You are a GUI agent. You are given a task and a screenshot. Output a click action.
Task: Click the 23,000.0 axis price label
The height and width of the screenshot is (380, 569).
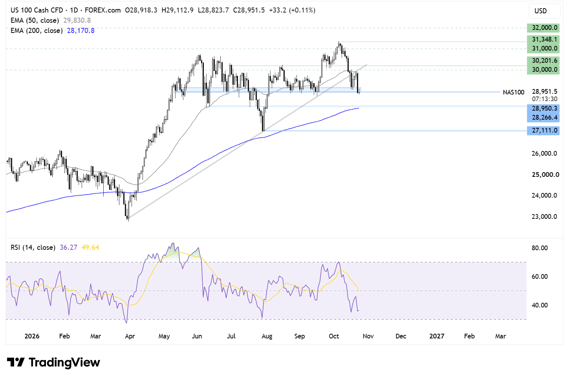point(544,216)
